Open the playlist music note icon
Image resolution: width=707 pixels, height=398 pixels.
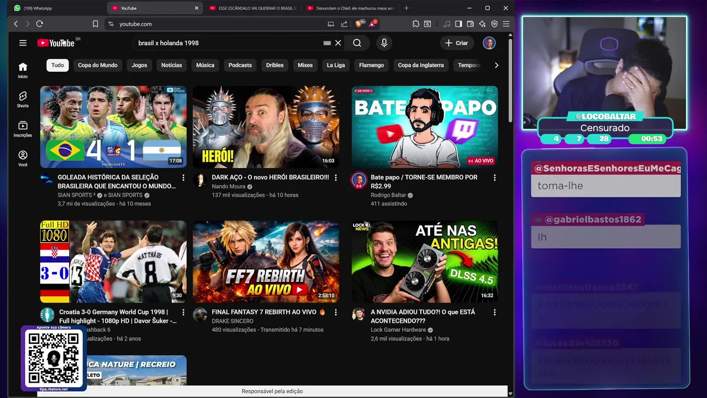pyautogui.click(x=446, y=24)
